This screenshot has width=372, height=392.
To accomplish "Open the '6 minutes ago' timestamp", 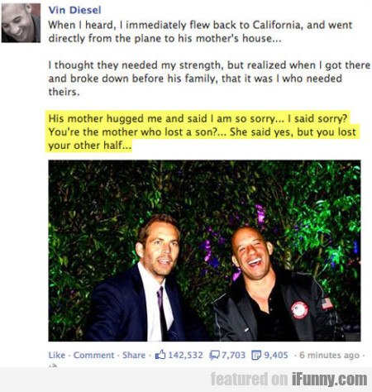I will pos(329,355).
